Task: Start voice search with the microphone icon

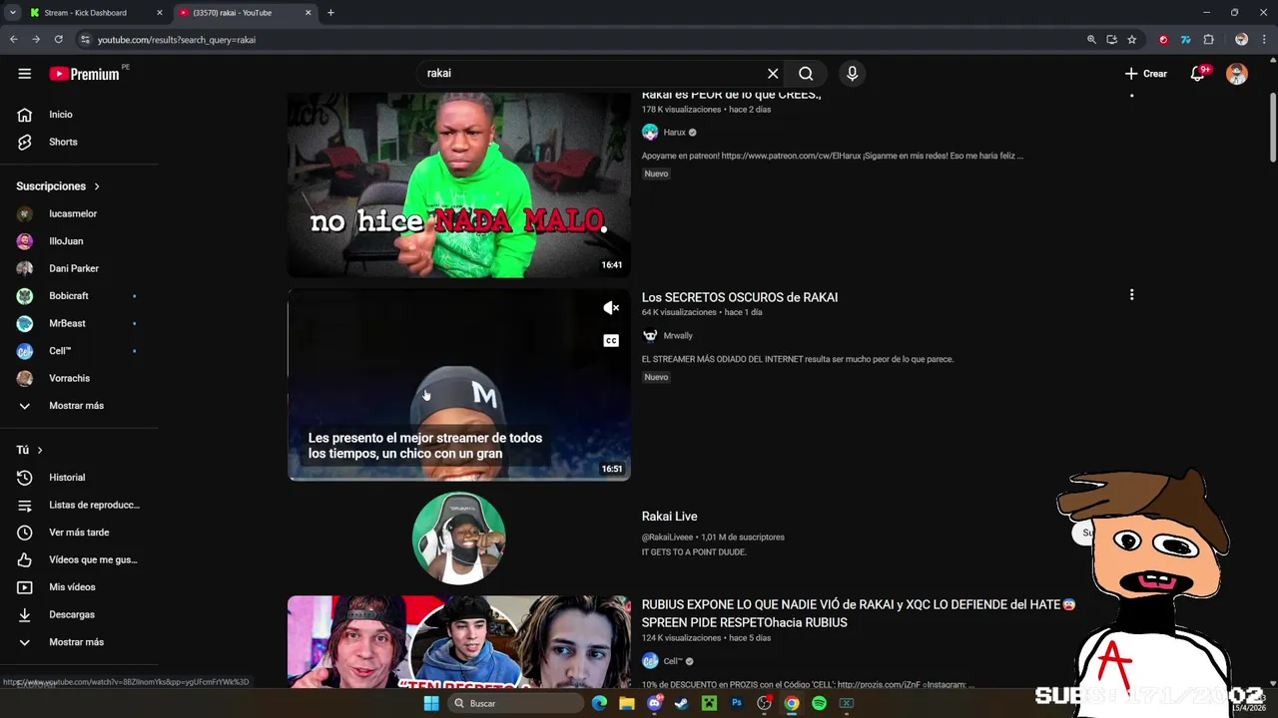Action: tap(852, 73)
